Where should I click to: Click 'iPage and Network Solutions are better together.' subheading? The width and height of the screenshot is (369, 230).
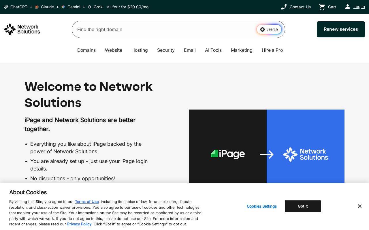click(x=80, y=124)
